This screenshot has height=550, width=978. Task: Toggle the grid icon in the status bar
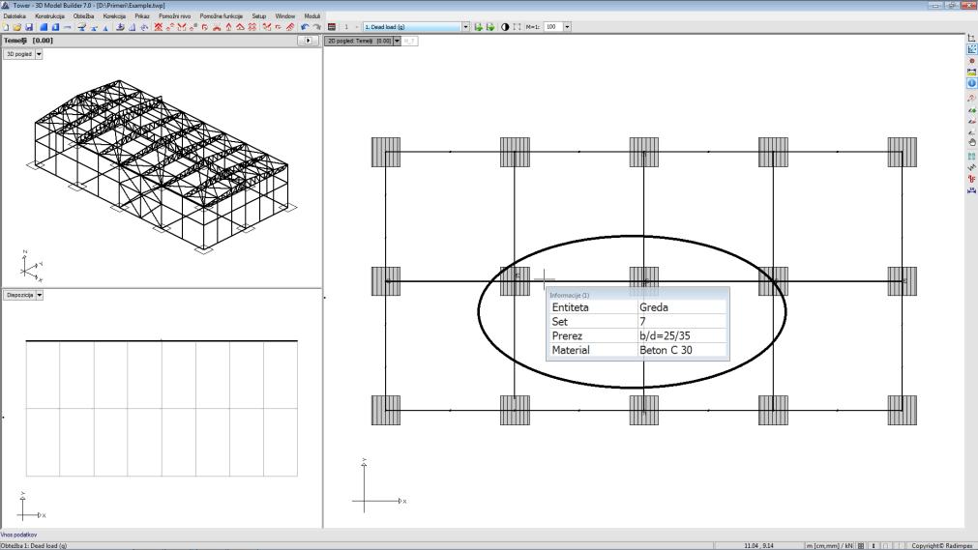pos(861,545)
